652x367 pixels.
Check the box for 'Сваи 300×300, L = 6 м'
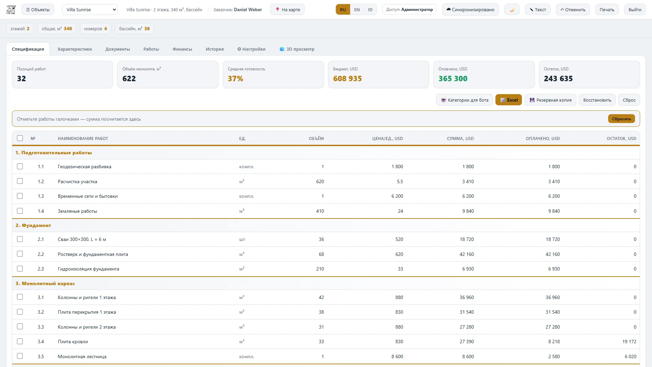click(20, 239)
